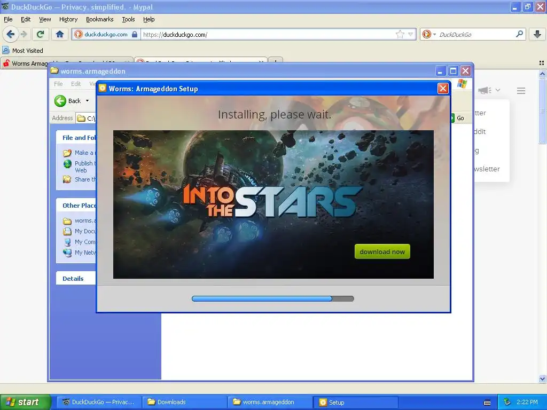
Task: Switch to Downloads taskbar button
Action: pyautogui.click(x=184, y=402)
